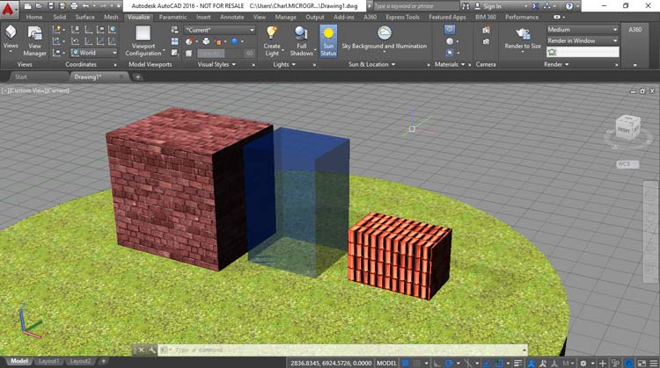The image size is (660, 368).
Task: Click the ViewCube in the viewport
Action: tap(627, 130)
